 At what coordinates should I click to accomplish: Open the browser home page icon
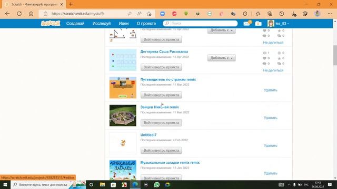31,14
